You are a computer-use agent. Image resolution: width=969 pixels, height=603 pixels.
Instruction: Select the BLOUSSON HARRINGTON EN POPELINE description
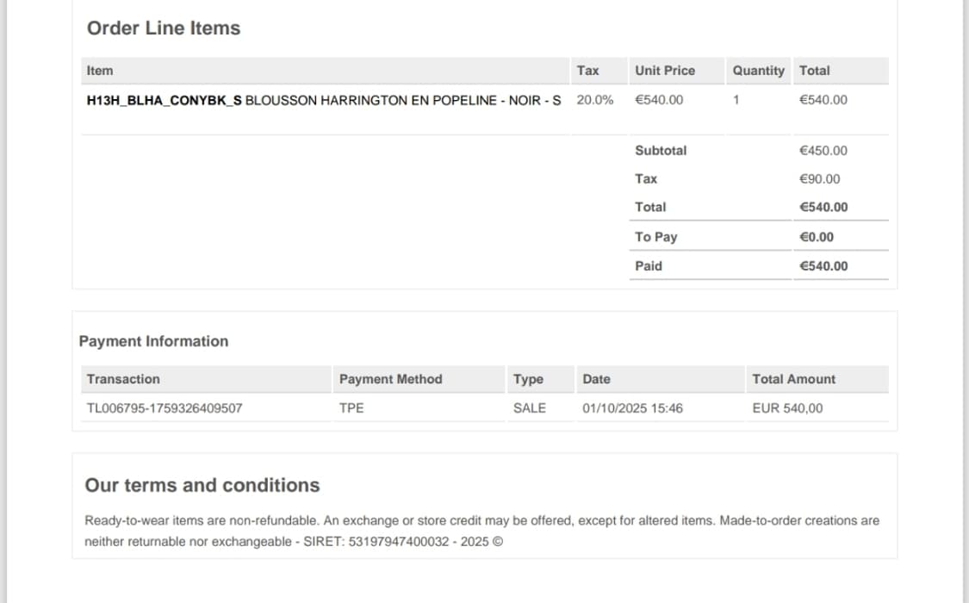(x=403, y=100)
